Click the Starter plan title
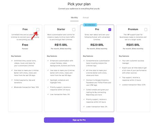Viewport: 161px width, 126px height. tap(61, 29)
